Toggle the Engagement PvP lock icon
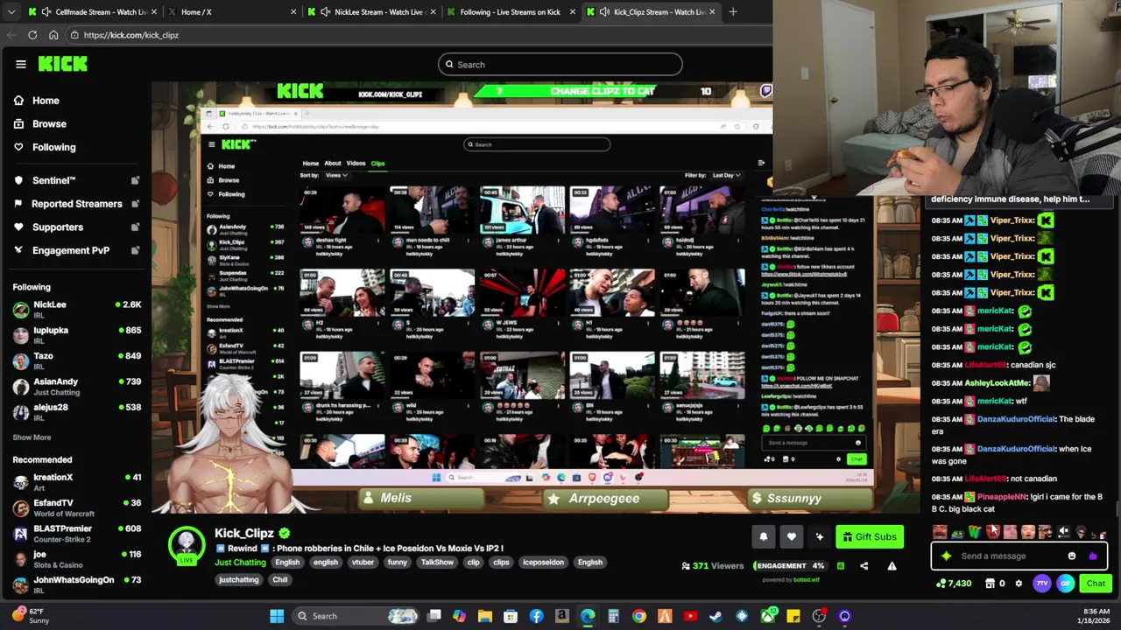Screen dimensions: 1121x630 point(135,250)
